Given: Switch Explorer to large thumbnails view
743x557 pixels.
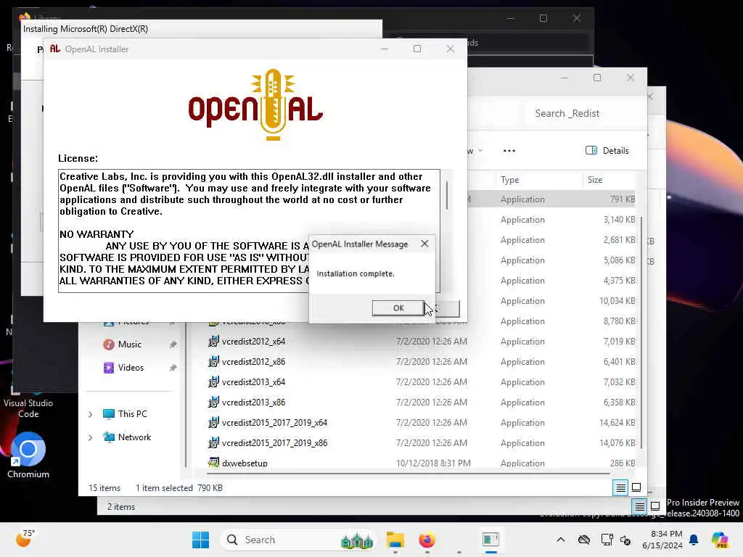Looking at the screenshot, I should (x=636, y=487).
